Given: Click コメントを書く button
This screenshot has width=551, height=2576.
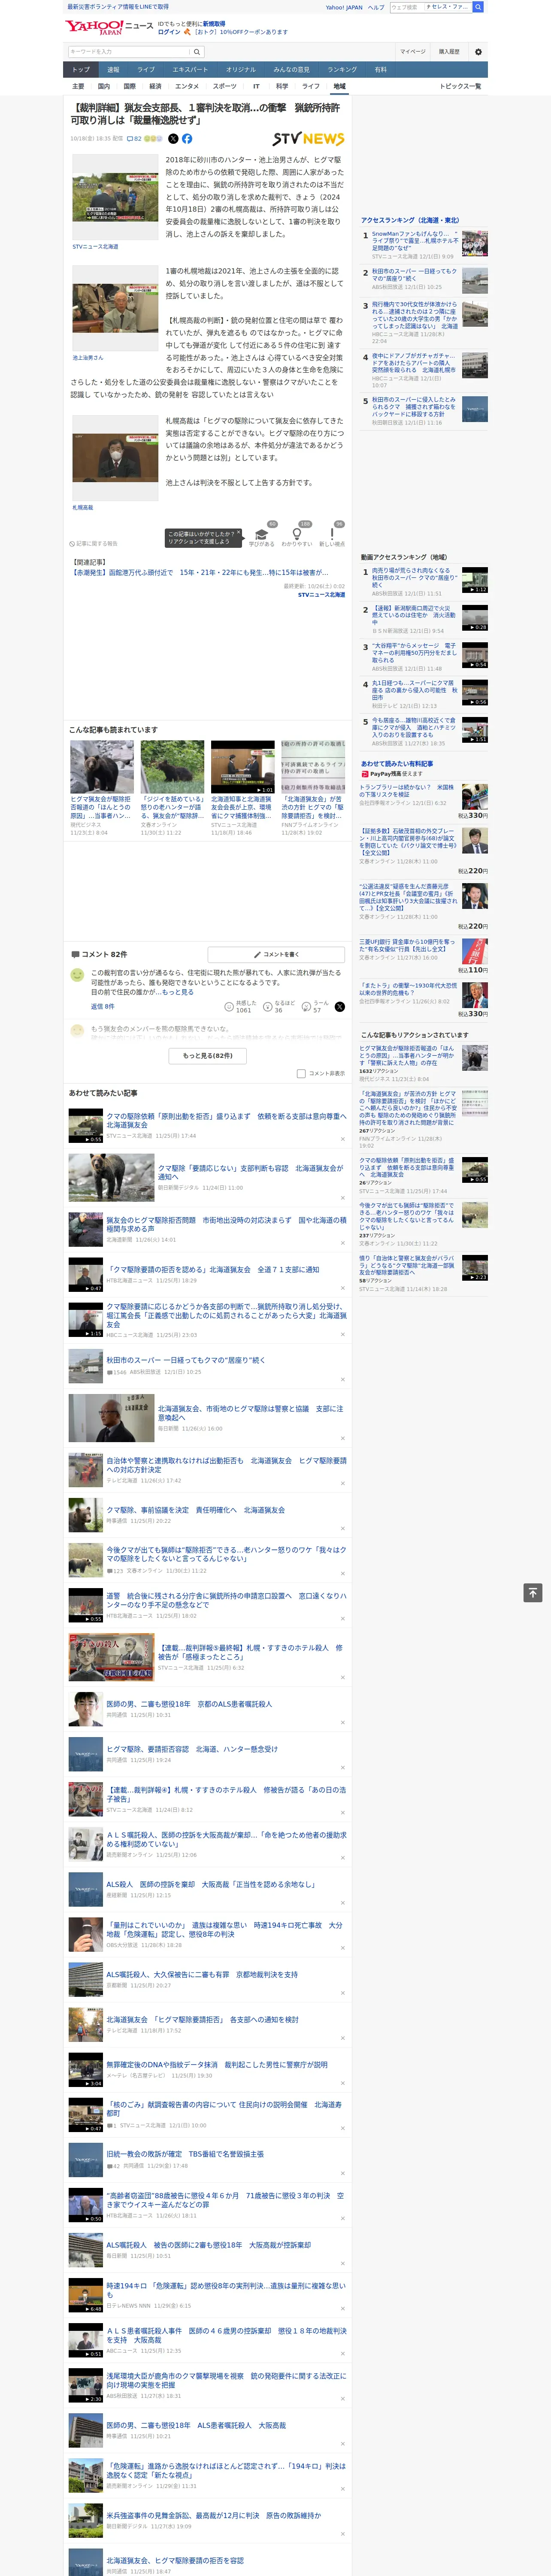Looking at the screenshot, I should (276, 954).
